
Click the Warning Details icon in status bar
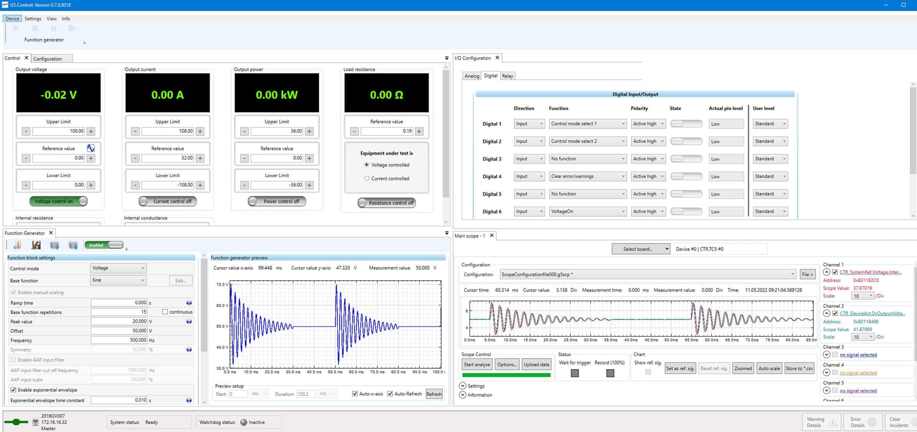coord(832,422)
